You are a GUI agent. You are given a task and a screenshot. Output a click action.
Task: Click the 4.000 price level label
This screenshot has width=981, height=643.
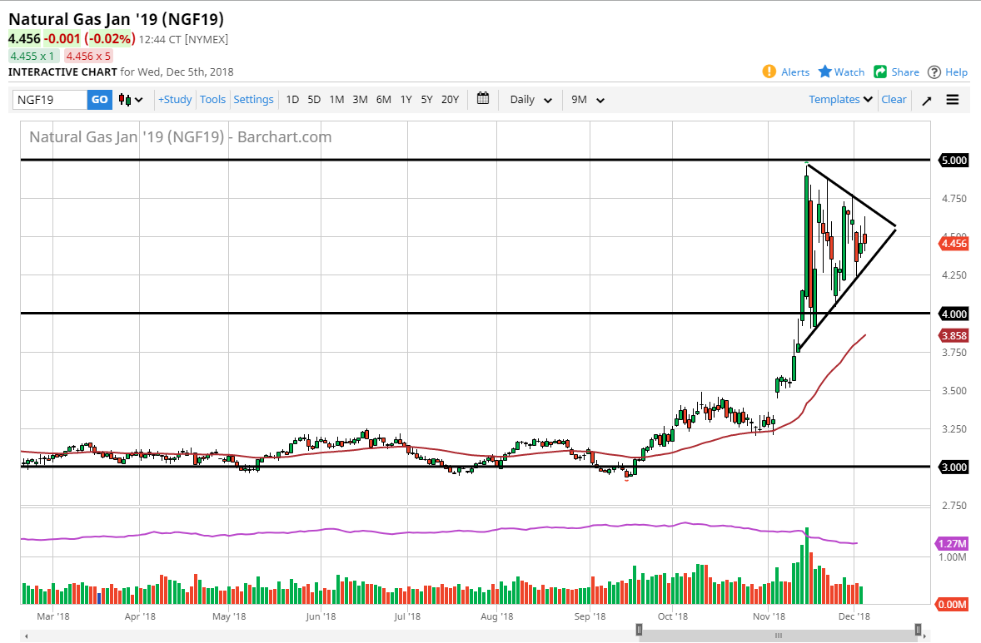pyautogui.click(x=954, y=314)
